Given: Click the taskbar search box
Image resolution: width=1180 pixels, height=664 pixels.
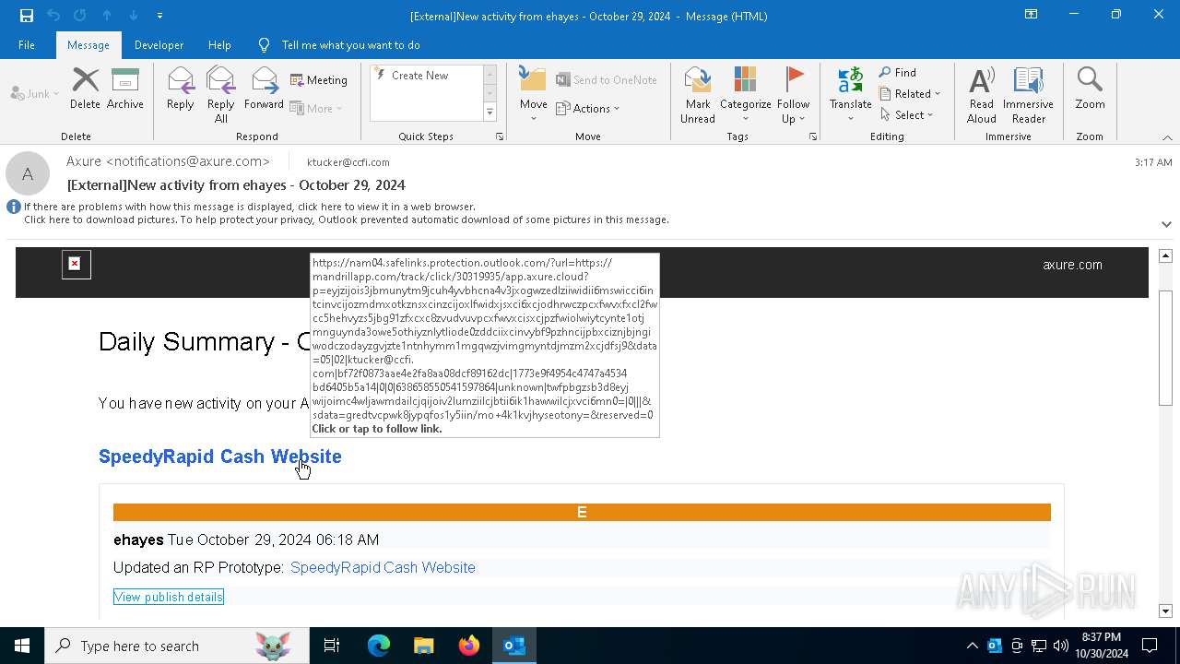Looking at the screenshot, I should click(x=177, y=646).
